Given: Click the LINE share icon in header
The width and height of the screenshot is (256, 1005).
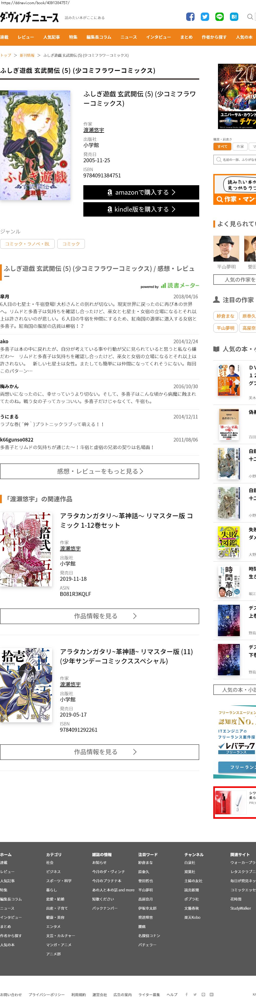Looking at the screenshot, I should [220, 17].
